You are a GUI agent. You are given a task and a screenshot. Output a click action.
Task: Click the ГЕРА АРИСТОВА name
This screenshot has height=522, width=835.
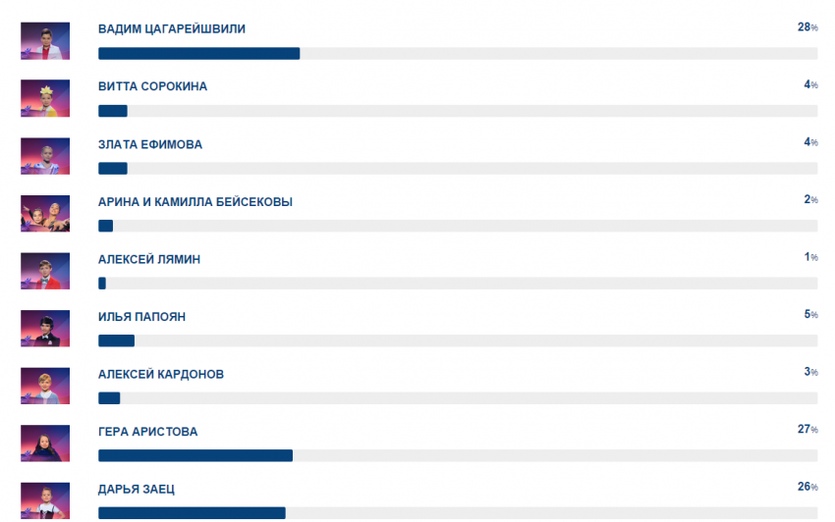[147, 432]
